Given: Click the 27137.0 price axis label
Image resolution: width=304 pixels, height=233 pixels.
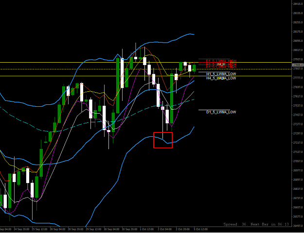Looking at the screenshot, I should click(298, 152).
